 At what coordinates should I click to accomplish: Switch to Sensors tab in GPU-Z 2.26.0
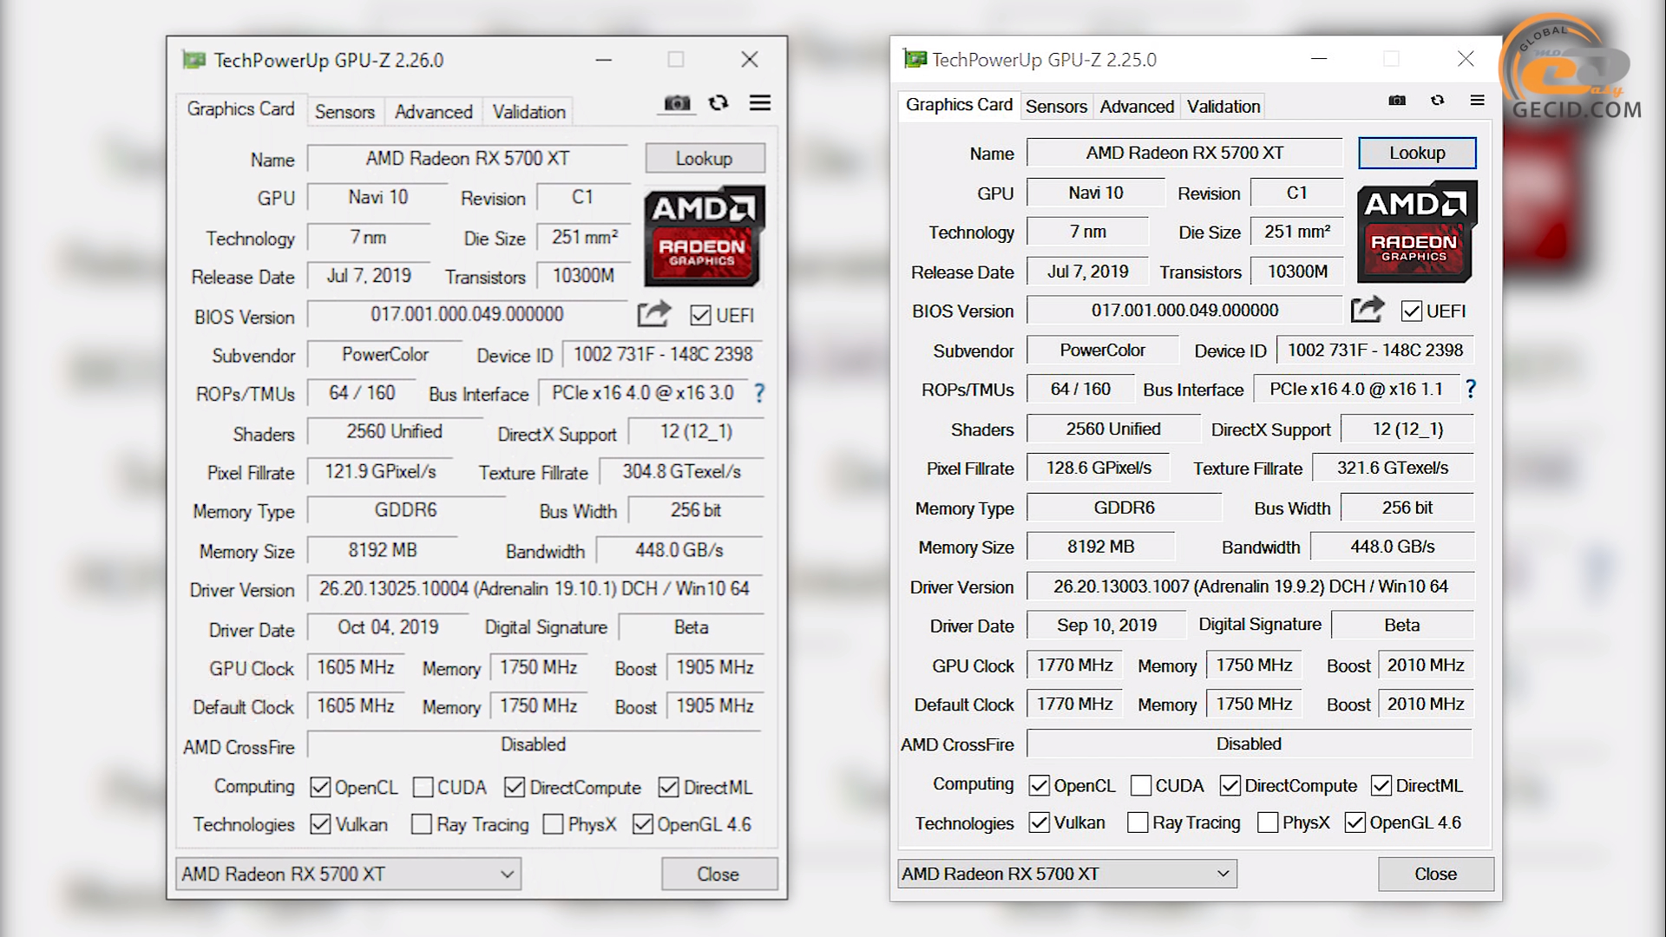click(344, 112)
